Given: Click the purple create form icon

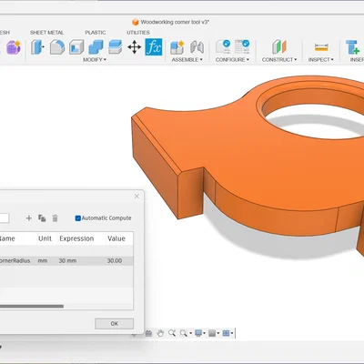Looking at the screenshot, I should click(x=14, y=47).
